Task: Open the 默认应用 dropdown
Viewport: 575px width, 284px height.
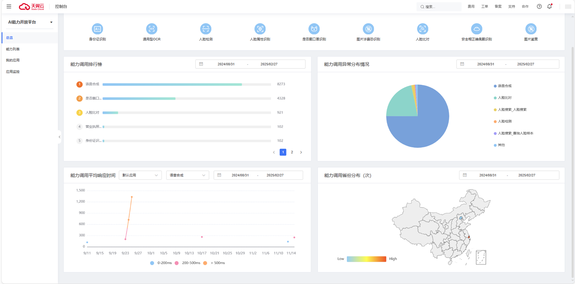Action: pyautogui.click(x=140, y=175)
